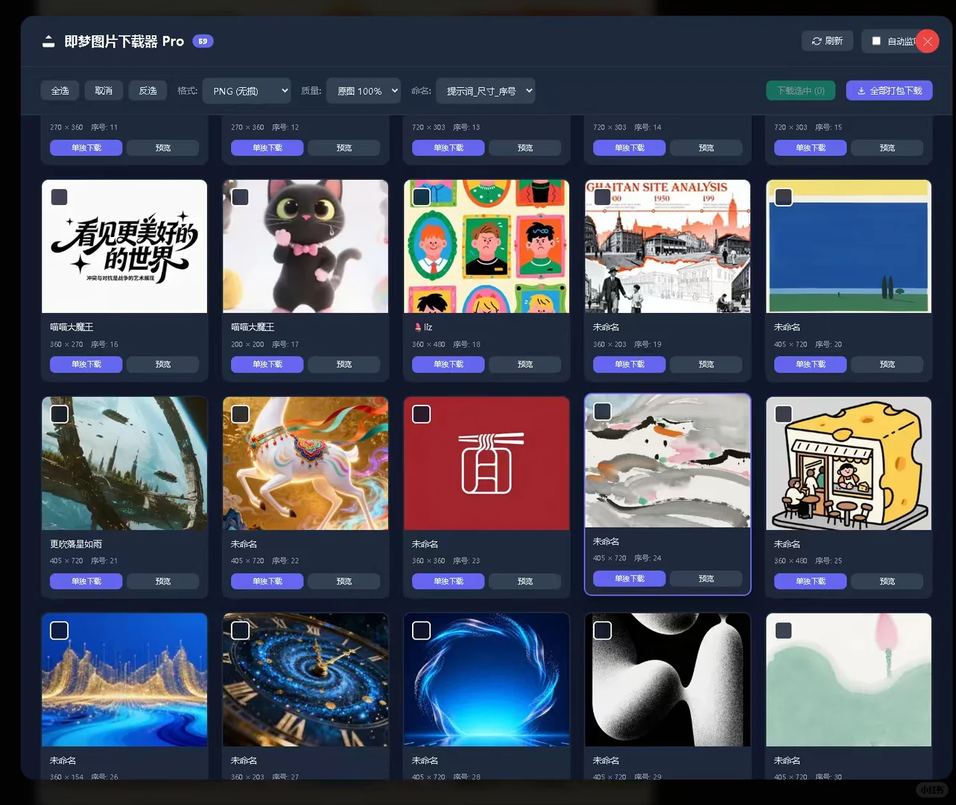
Task: Tick the checkbox on the cheese cafe image
Action: point(783,414)
